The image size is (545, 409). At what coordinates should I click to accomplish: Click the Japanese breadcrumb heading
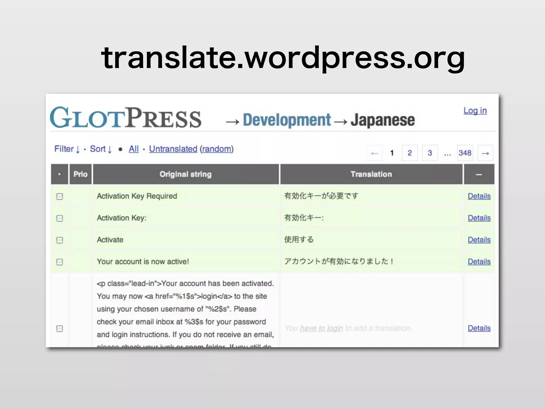click(x=383, y=120)
